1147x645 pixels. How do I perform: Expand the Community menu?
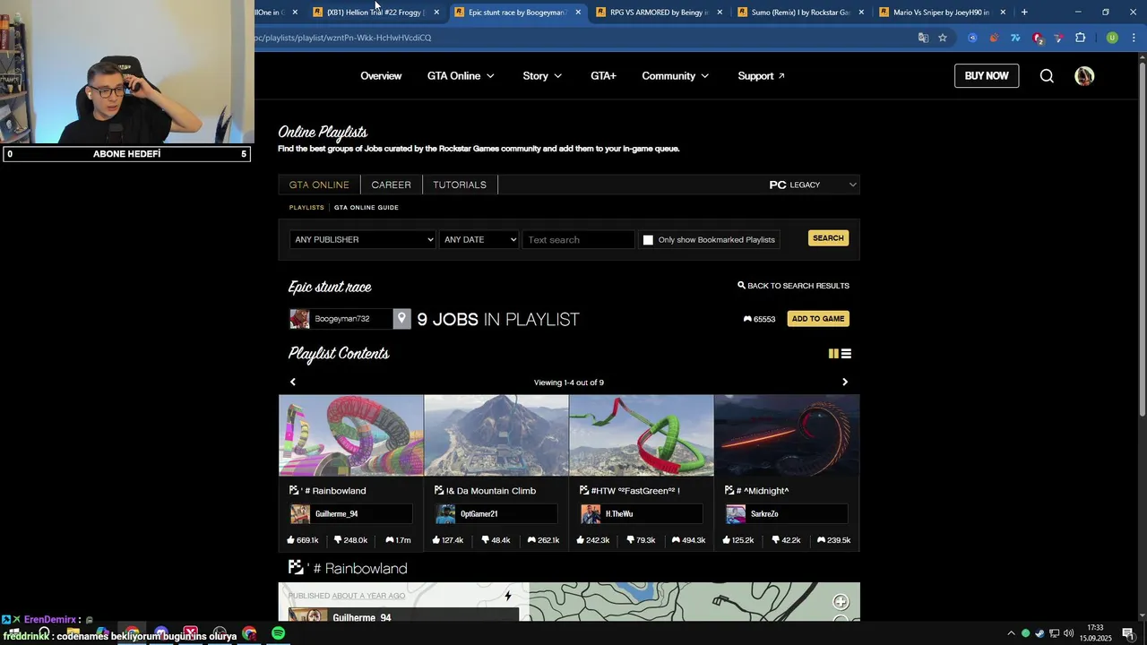click(x=675, y=76)
